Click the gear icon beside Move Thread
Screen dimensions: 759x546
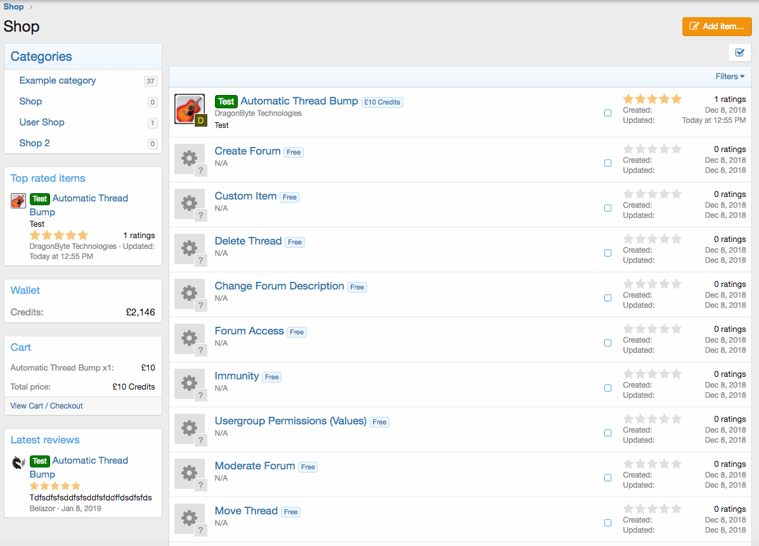click(x=189, y=518)
